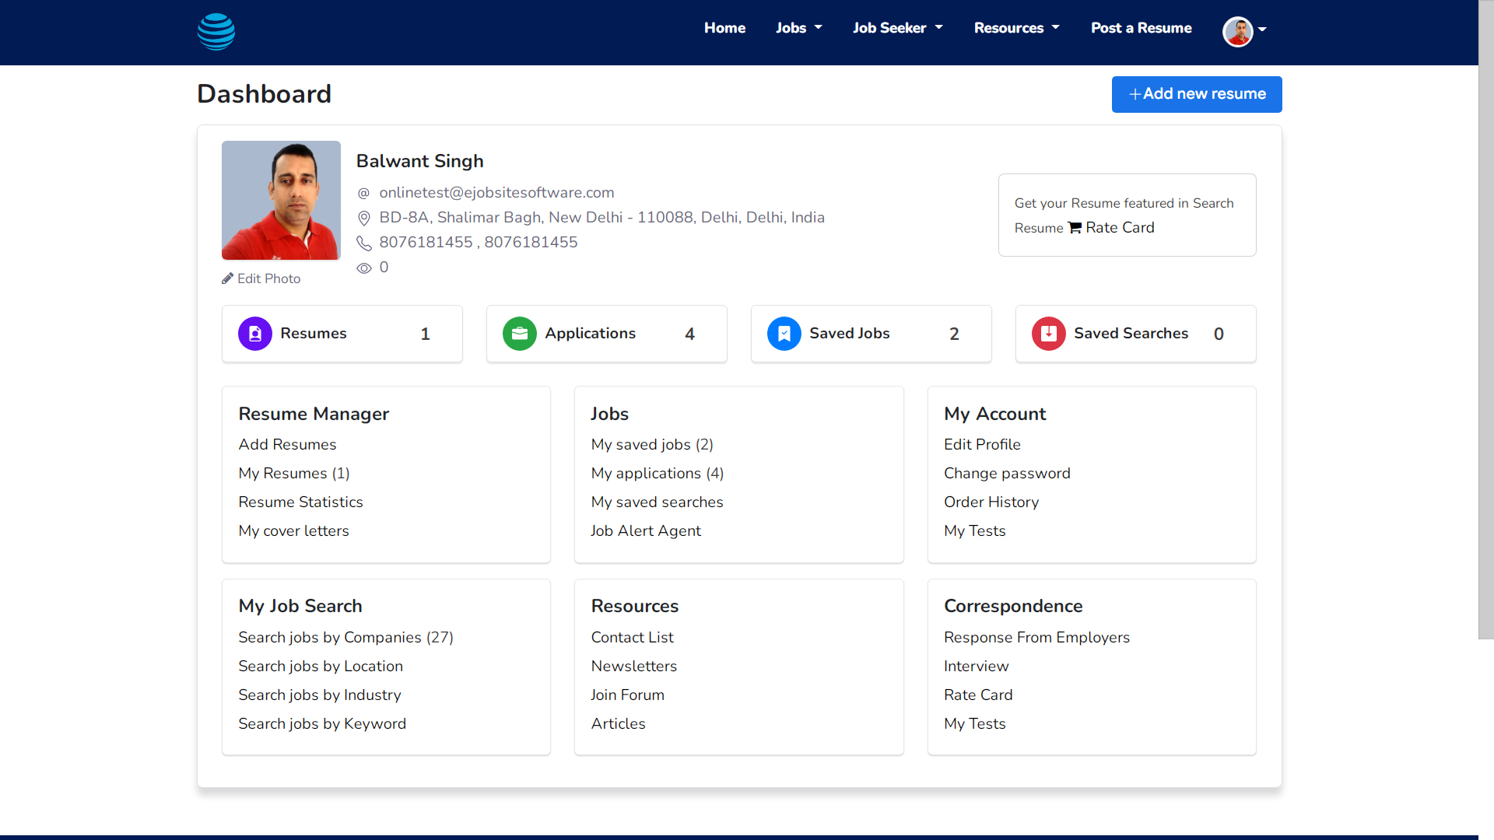Click the email at-sign icon
The height and width of the screenshot is (840, 1494).
(363, 193)
